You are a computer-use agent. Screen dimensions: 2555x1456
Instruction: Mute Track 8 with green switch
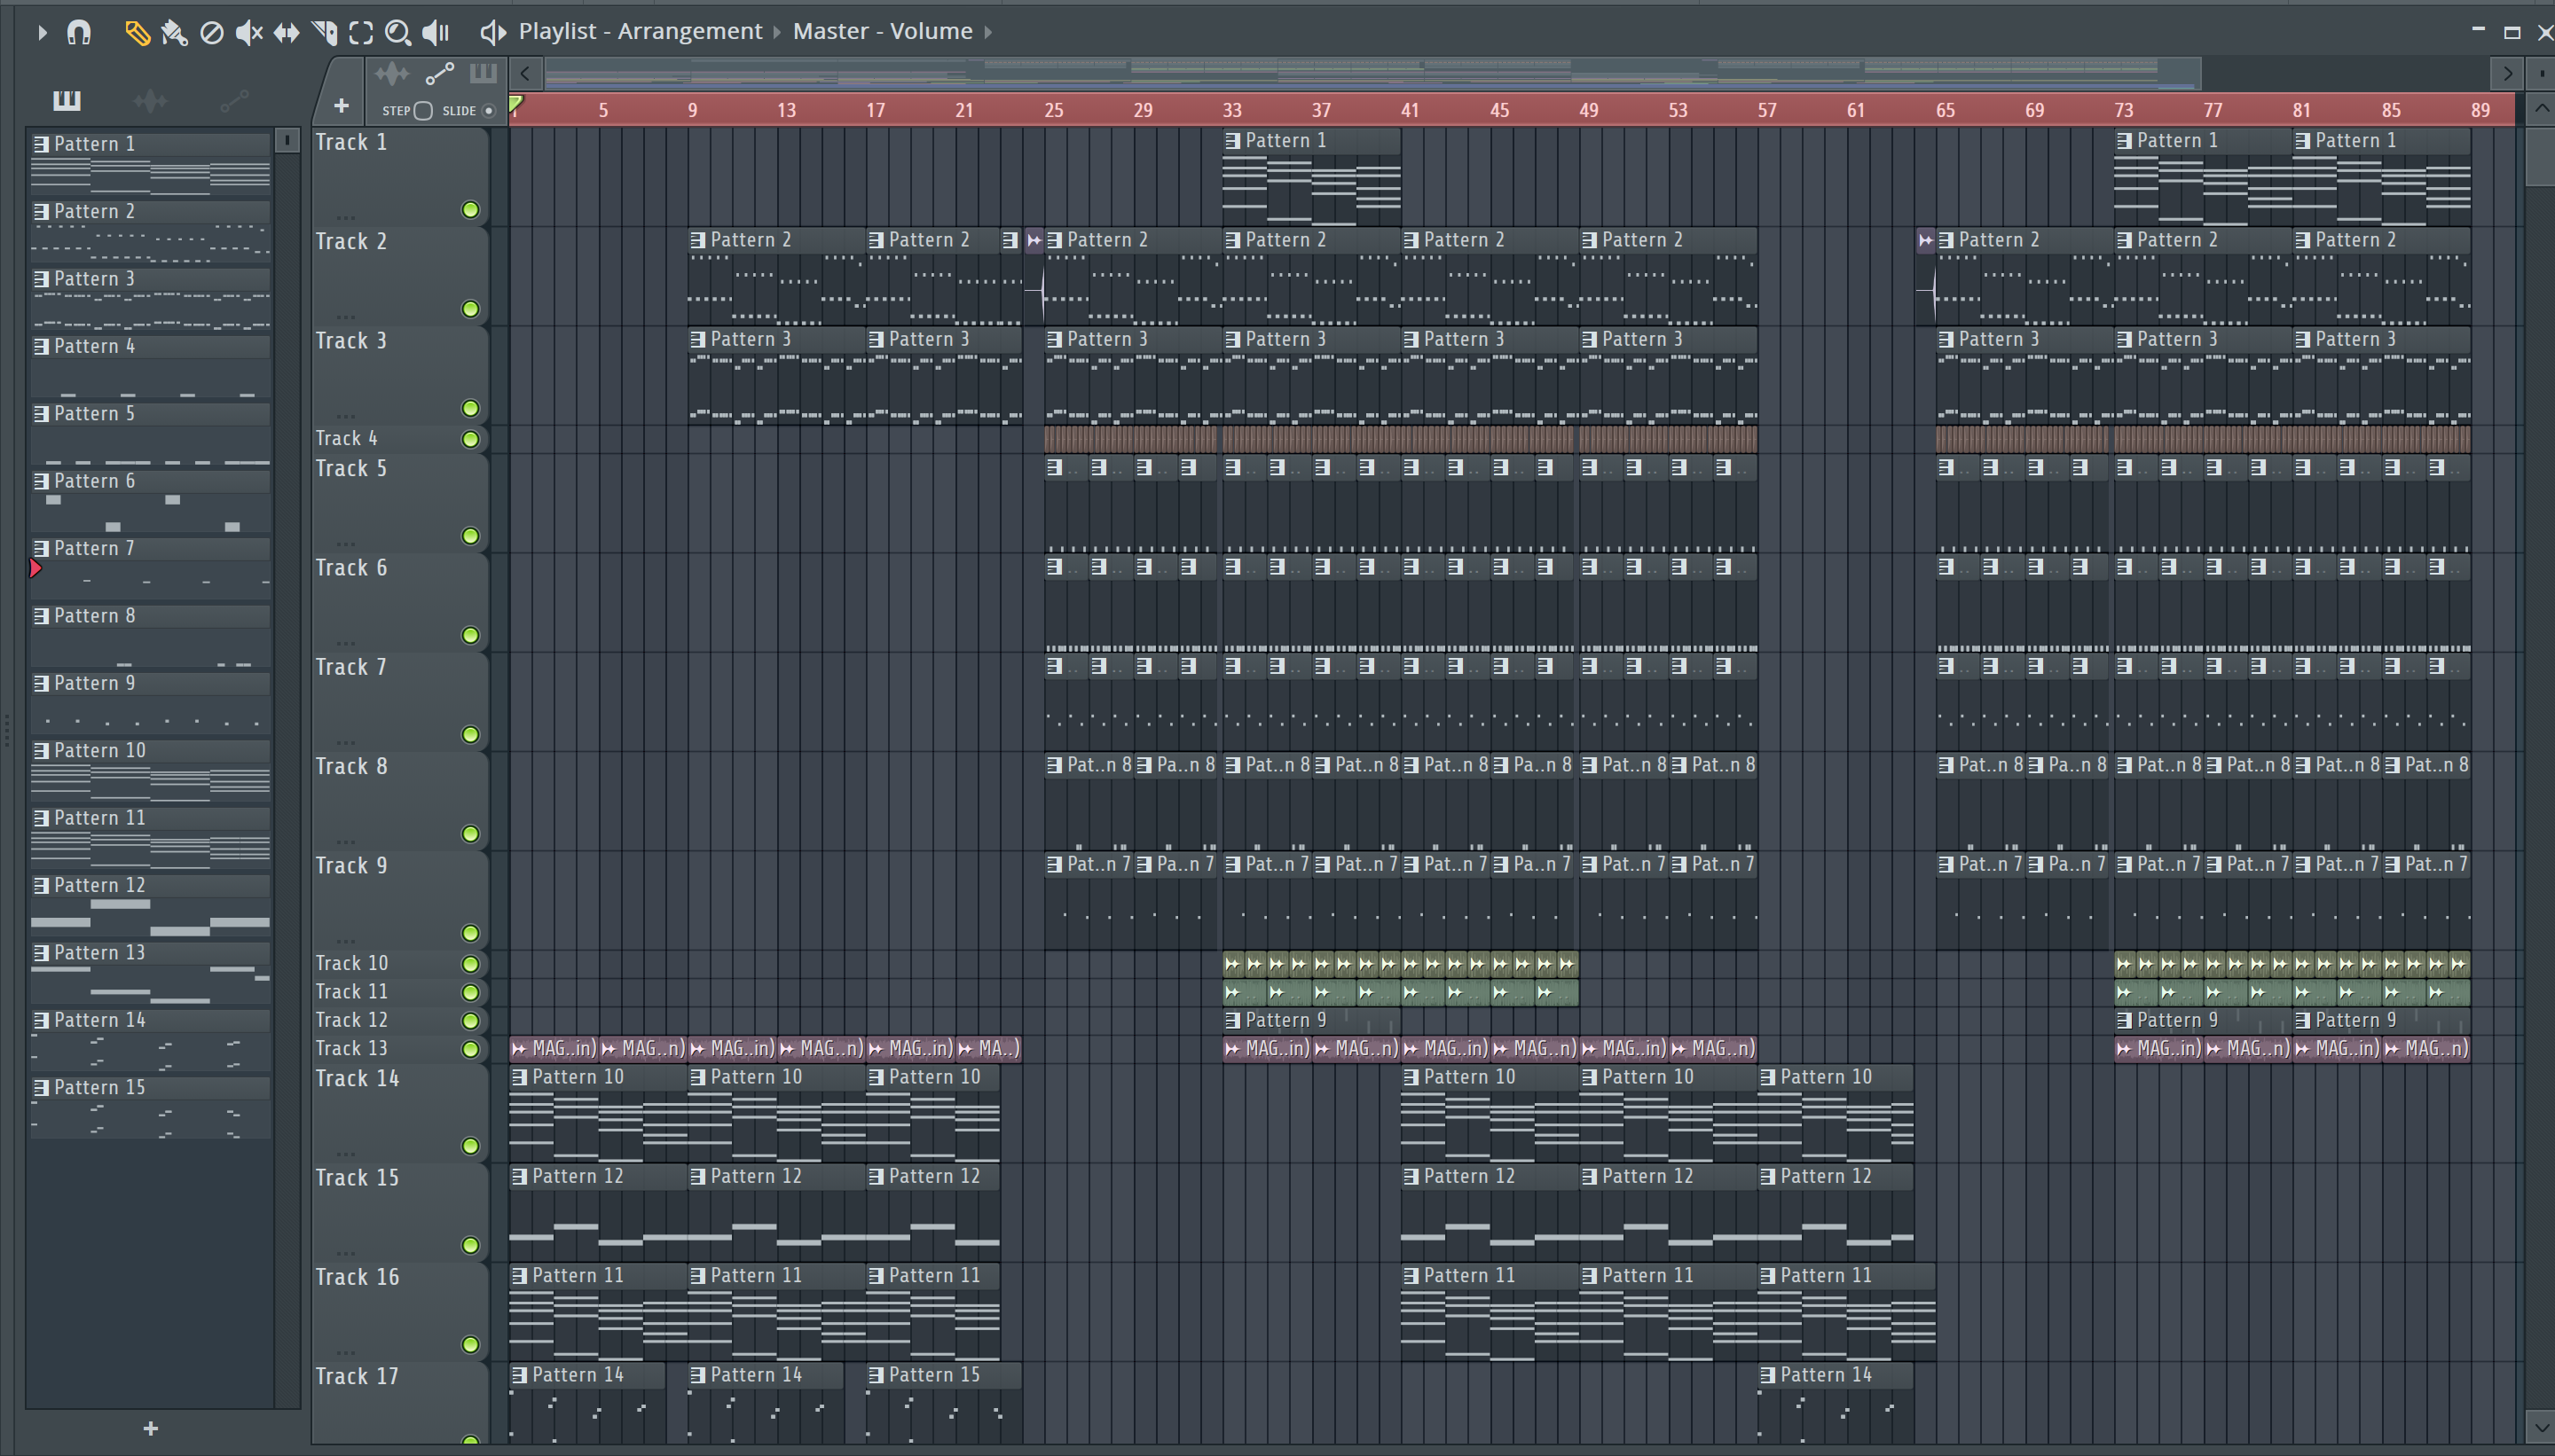(x=470, y=833)
